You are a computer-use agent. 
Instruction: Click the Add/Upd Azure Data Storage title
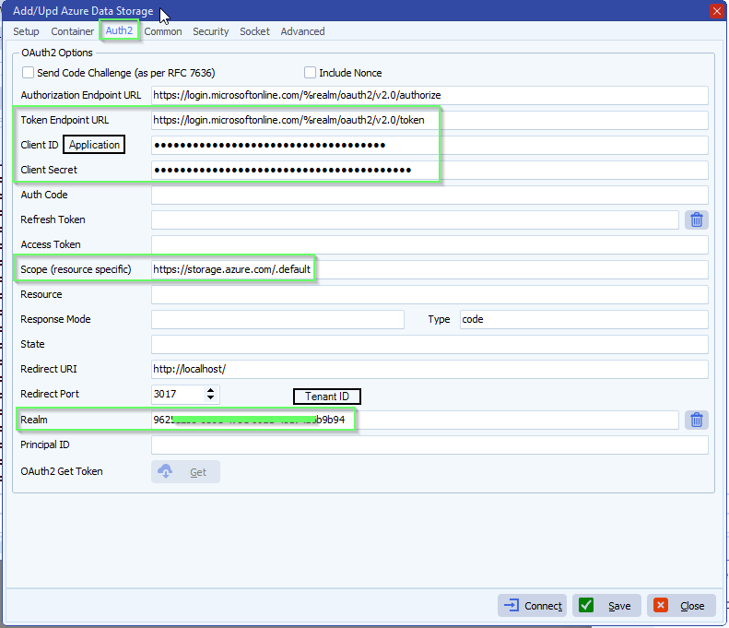[83, 11]
